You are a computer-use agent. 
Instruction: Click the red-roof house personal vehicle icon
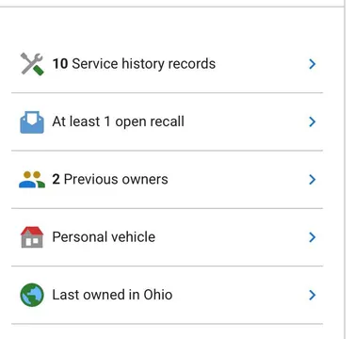pos(32,237)
